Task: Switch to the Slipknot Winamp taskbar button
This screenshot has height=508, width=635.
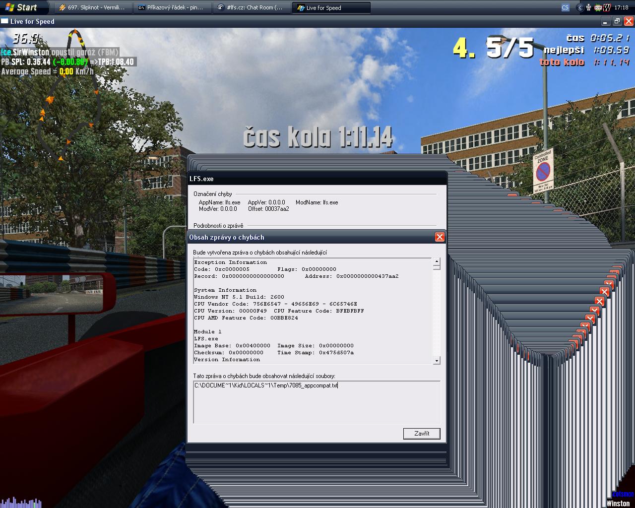Action: (94, 7)
